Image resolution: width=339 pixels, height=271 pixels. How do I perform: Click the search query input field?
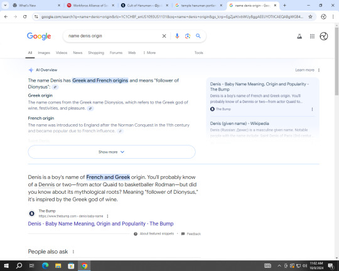(x=114, y=36)
